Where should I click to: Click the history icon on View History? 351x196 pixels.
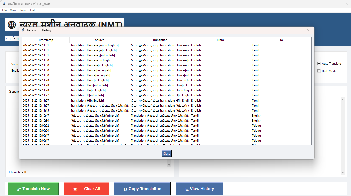tap(187, 189)
